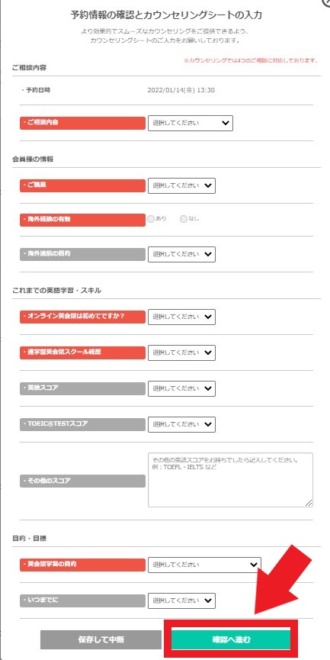The width and height of the screenshot is (330, 660).
Task: Click the resize grip of the その他のスコア textarea
Action: coord(309,503)
